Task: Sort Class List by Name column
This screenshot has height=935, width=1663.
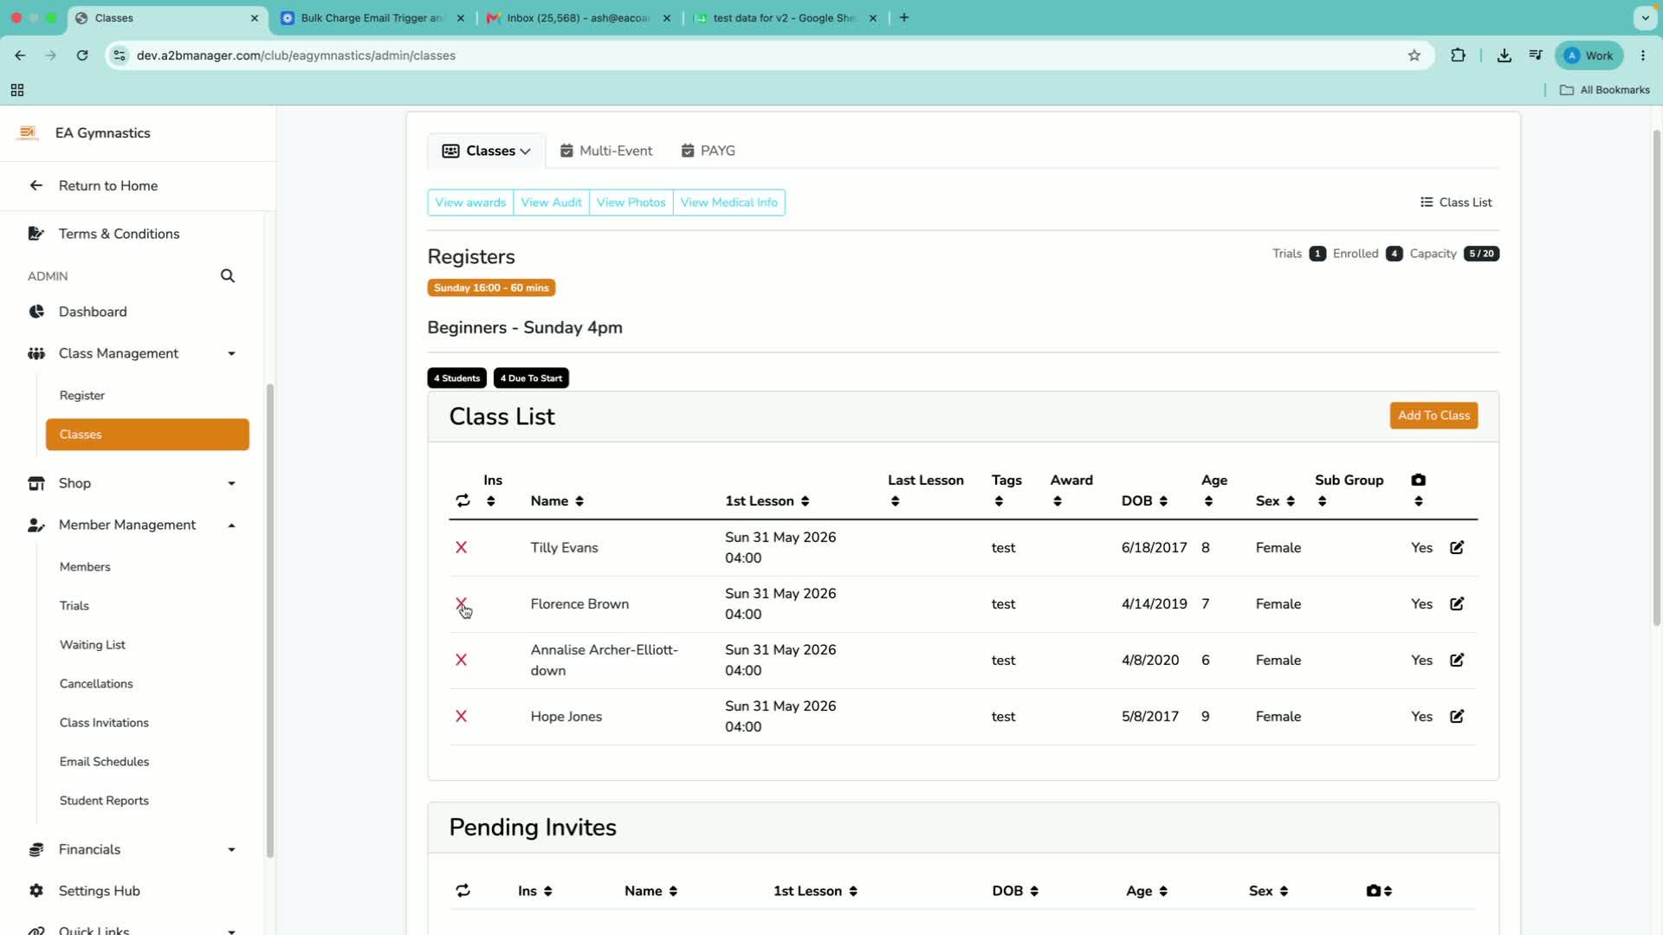Action: (x=557, y=501)
